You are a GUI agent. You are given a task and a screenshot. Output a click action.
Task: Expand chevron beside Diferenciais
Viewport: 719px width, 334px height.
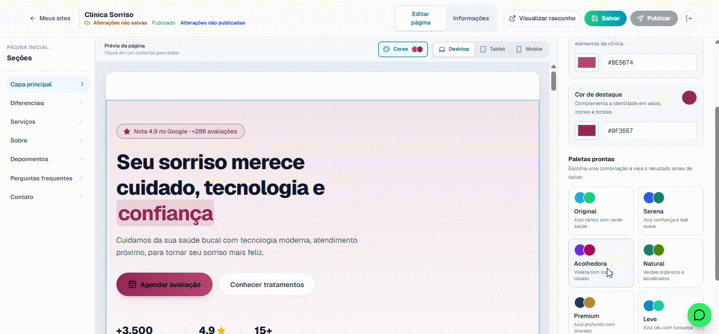click(x=82, y=103)
